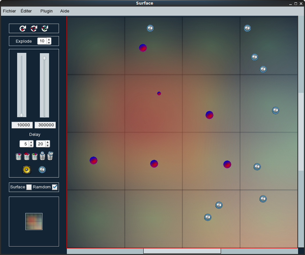The image size is (305, 255).
Task: Enable the Surface checkbox
Action: (x=29, y=187)
